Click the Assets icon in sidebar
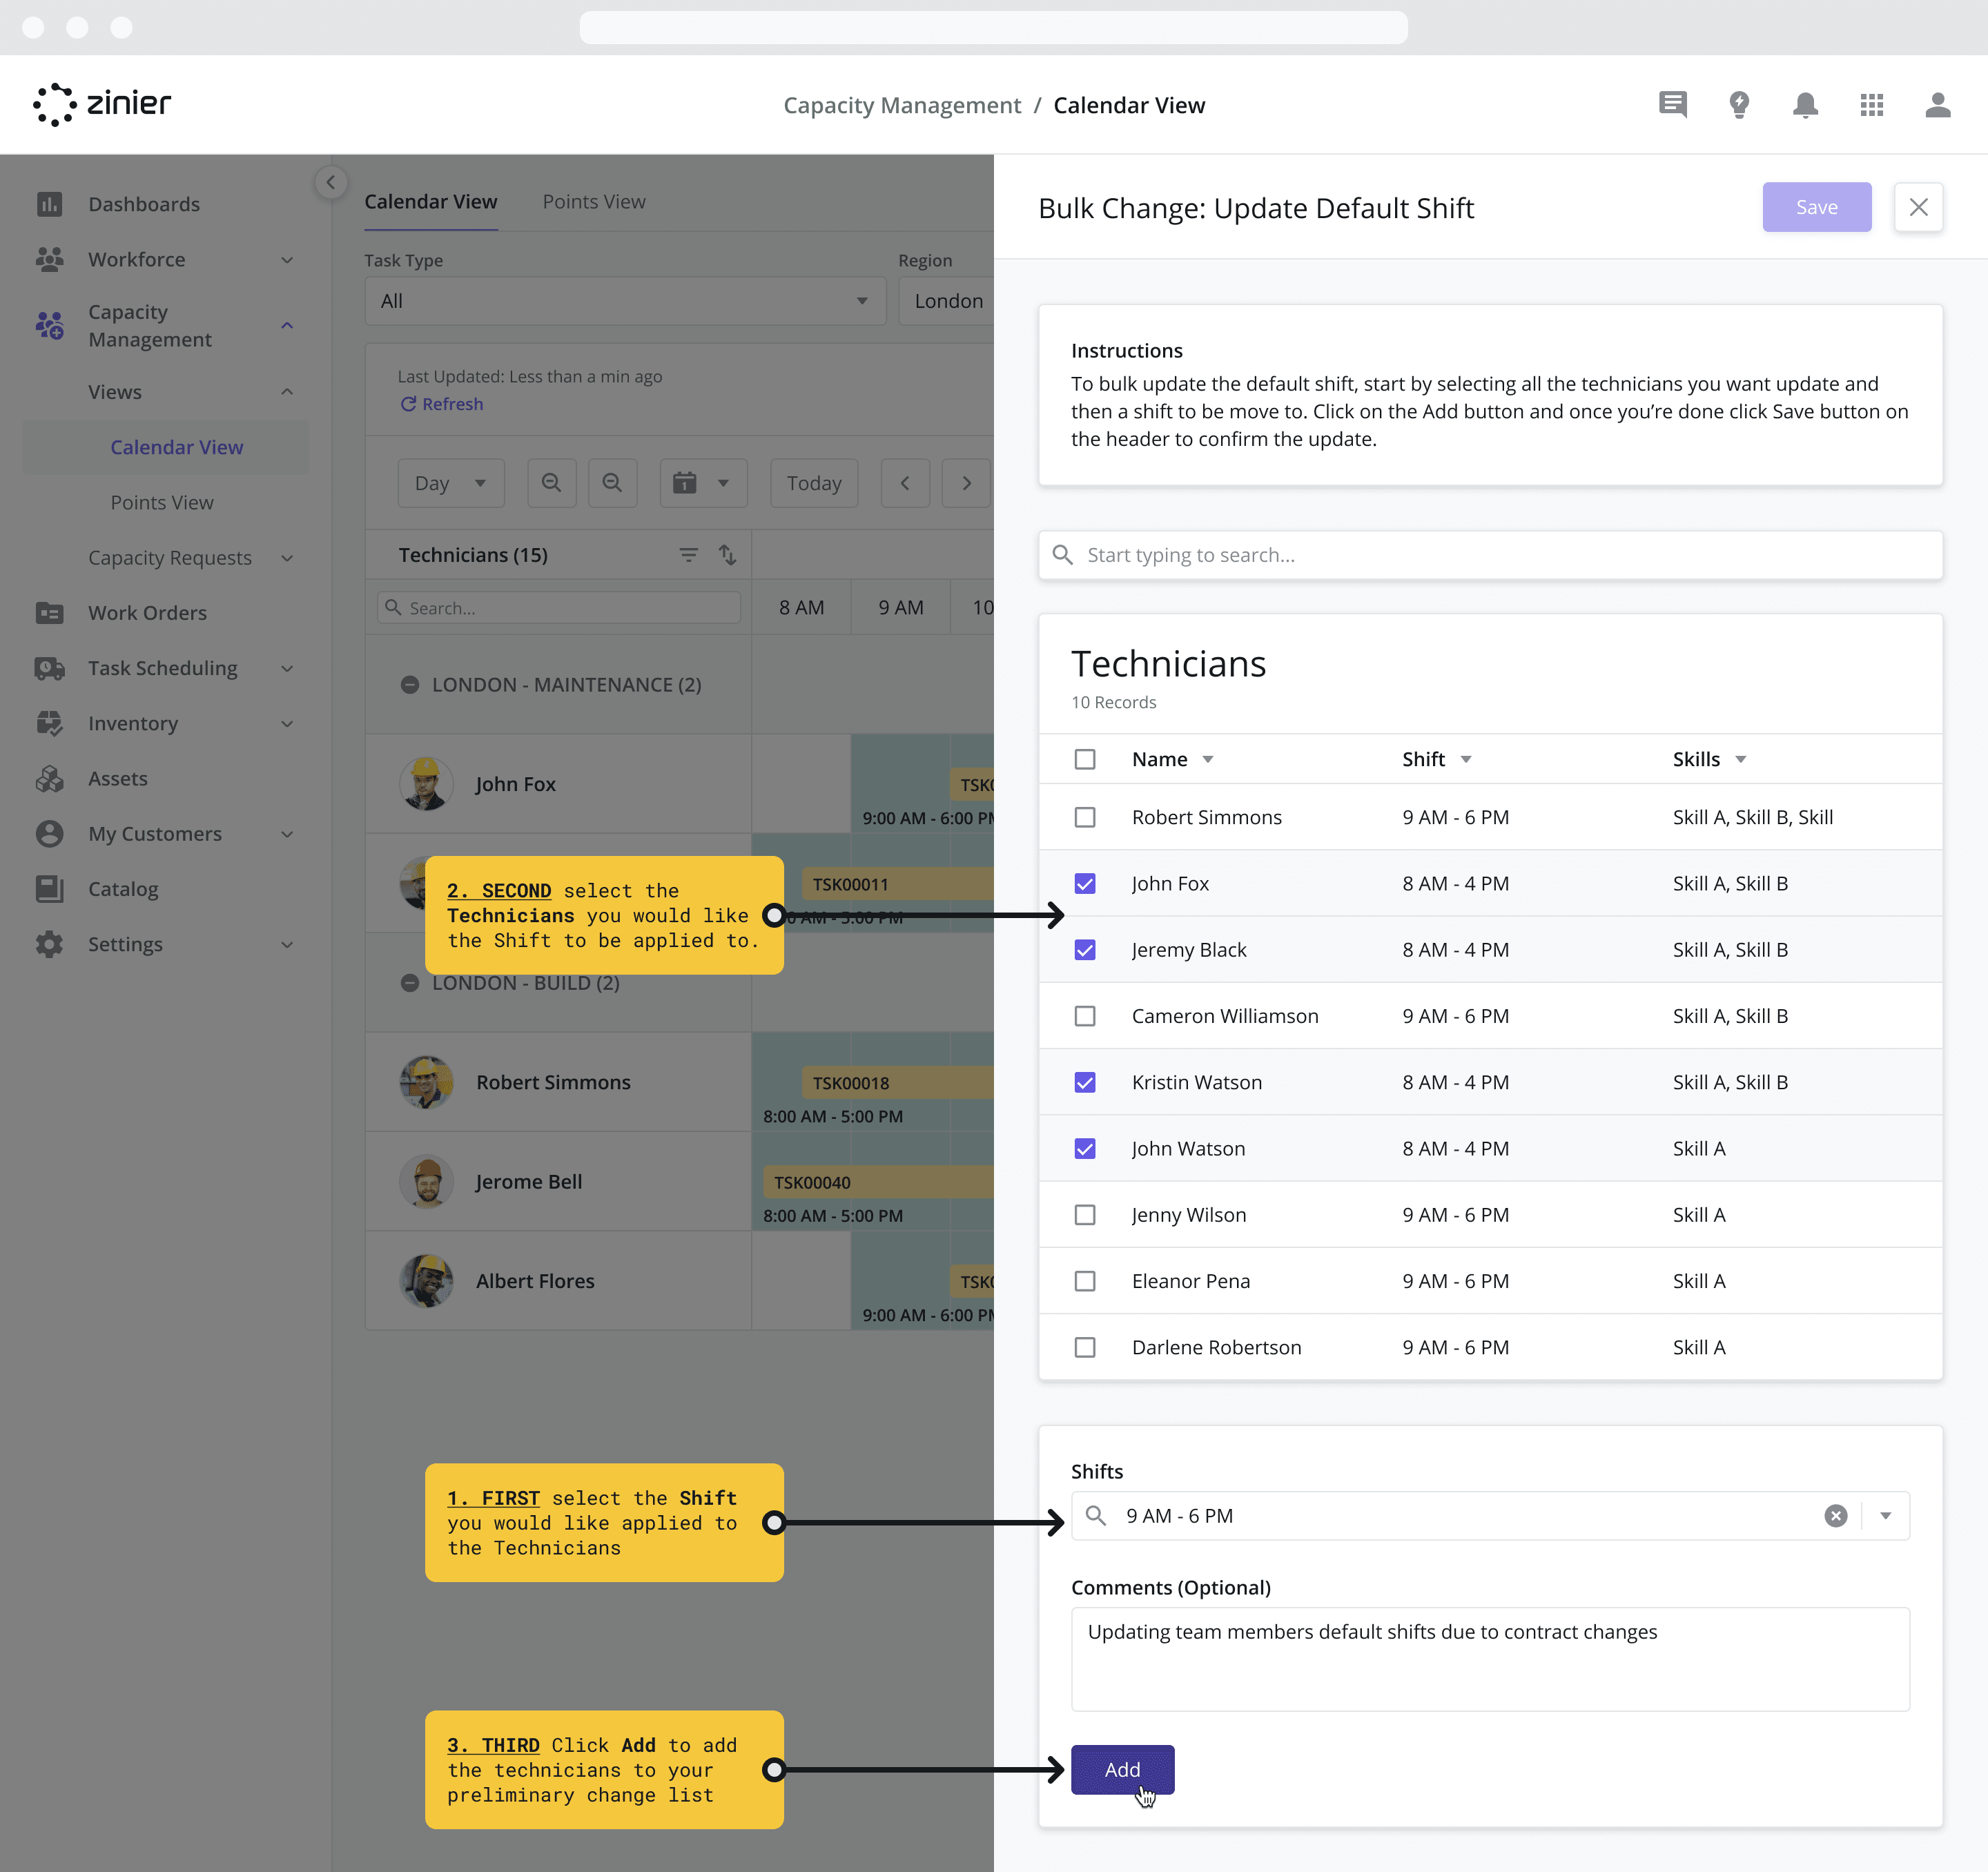Viewport: 1988px width, 1872px height. pos(49,778)
